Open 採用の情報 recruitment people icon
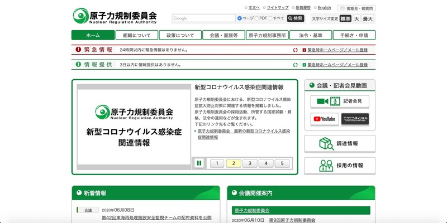Screen dimensions: 447x223 tap(326, 166)
